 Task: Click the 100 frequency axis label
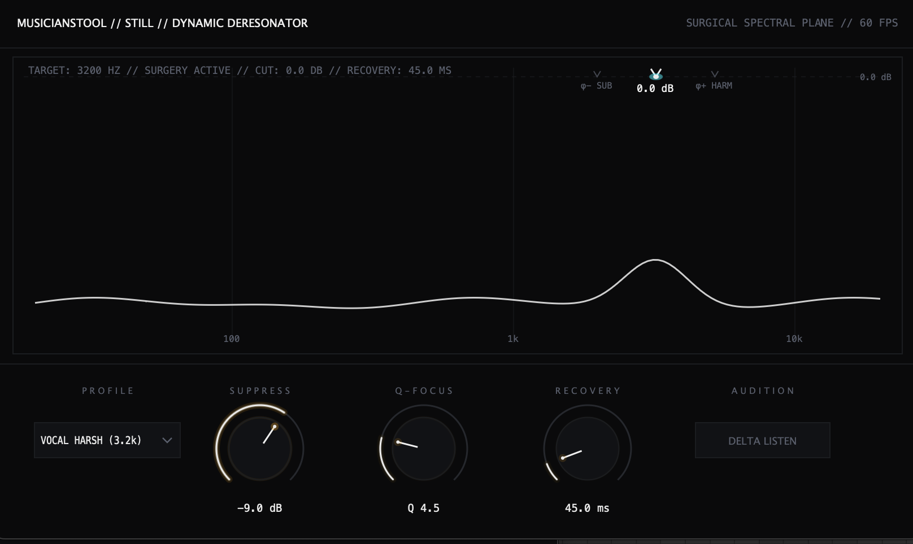(232, 339)
